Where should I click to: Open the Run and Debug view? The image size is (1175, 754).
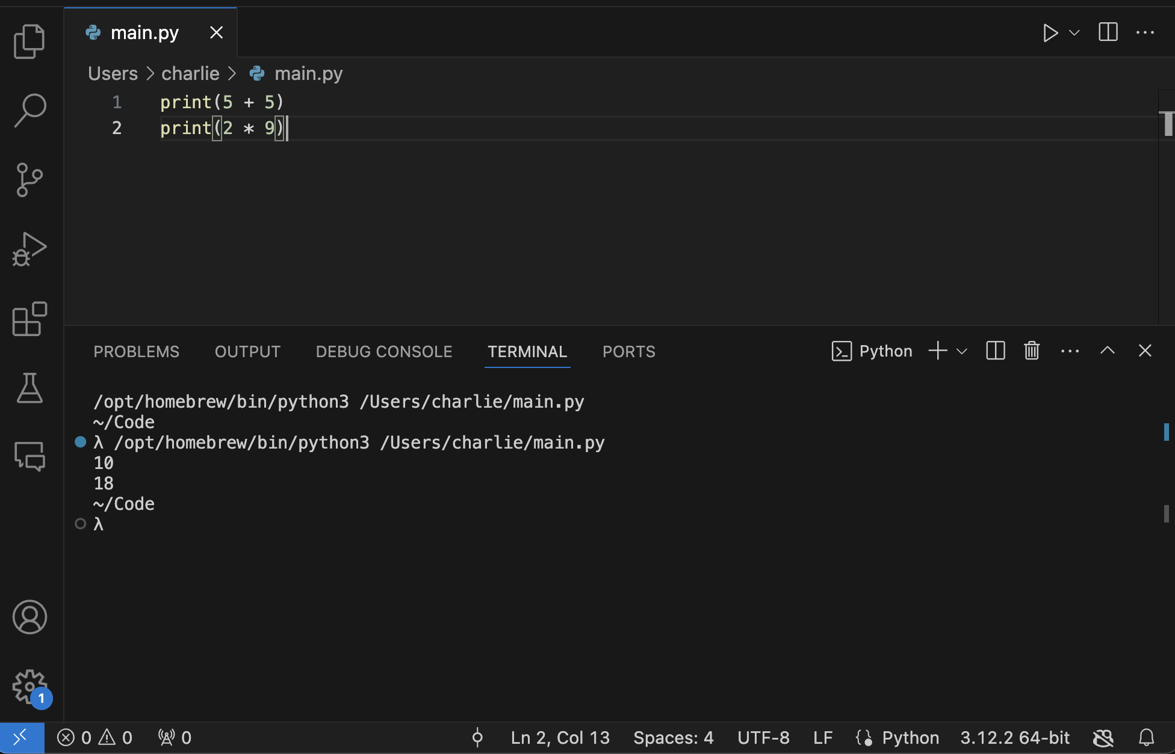tap(29, 248)
